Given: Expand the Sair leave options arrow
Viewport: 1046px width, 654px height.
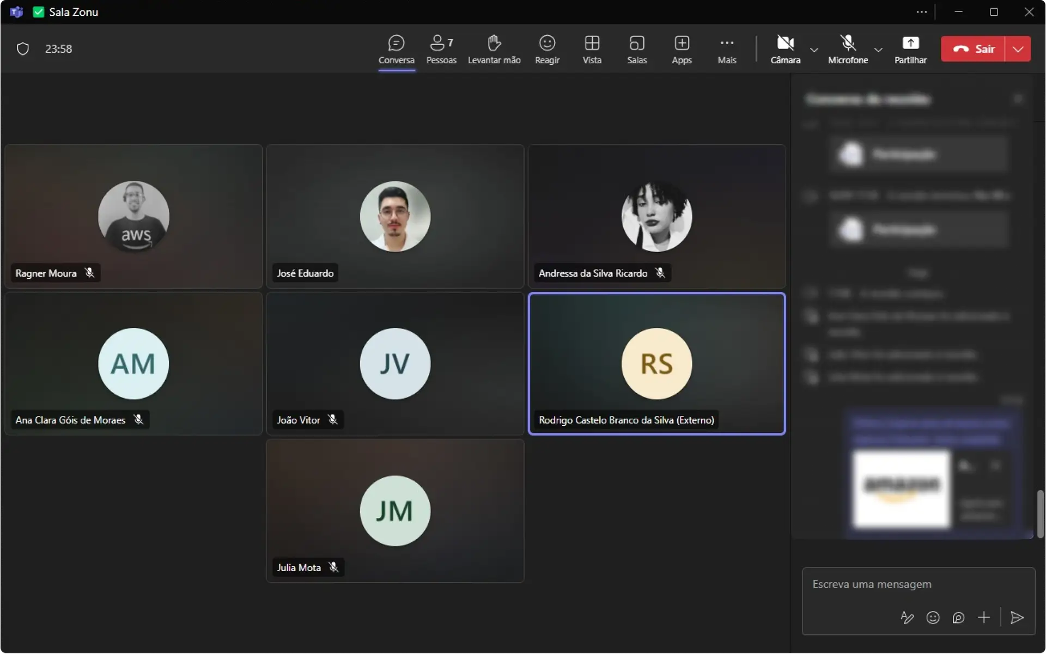Looking at the screenshot, I should [1018, 49].
